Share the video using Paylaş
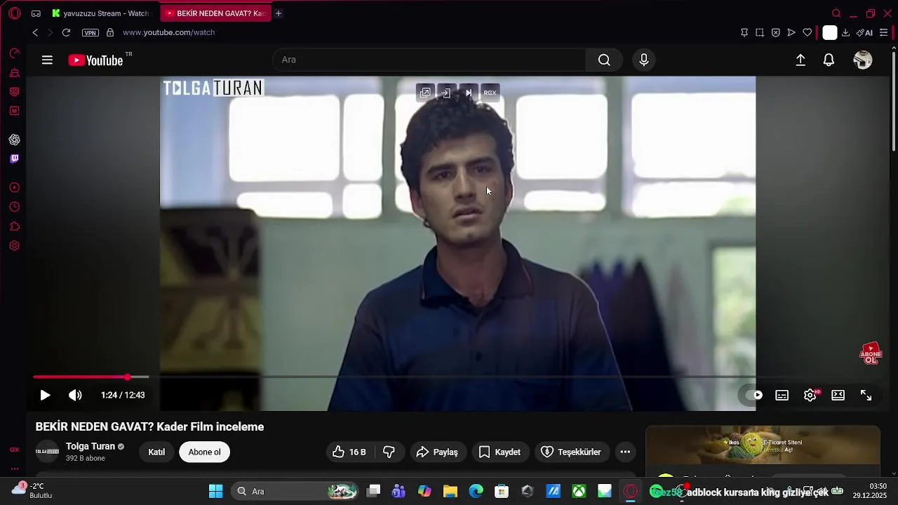The width and height of the screenshot is (898, 505). [437, 452]
